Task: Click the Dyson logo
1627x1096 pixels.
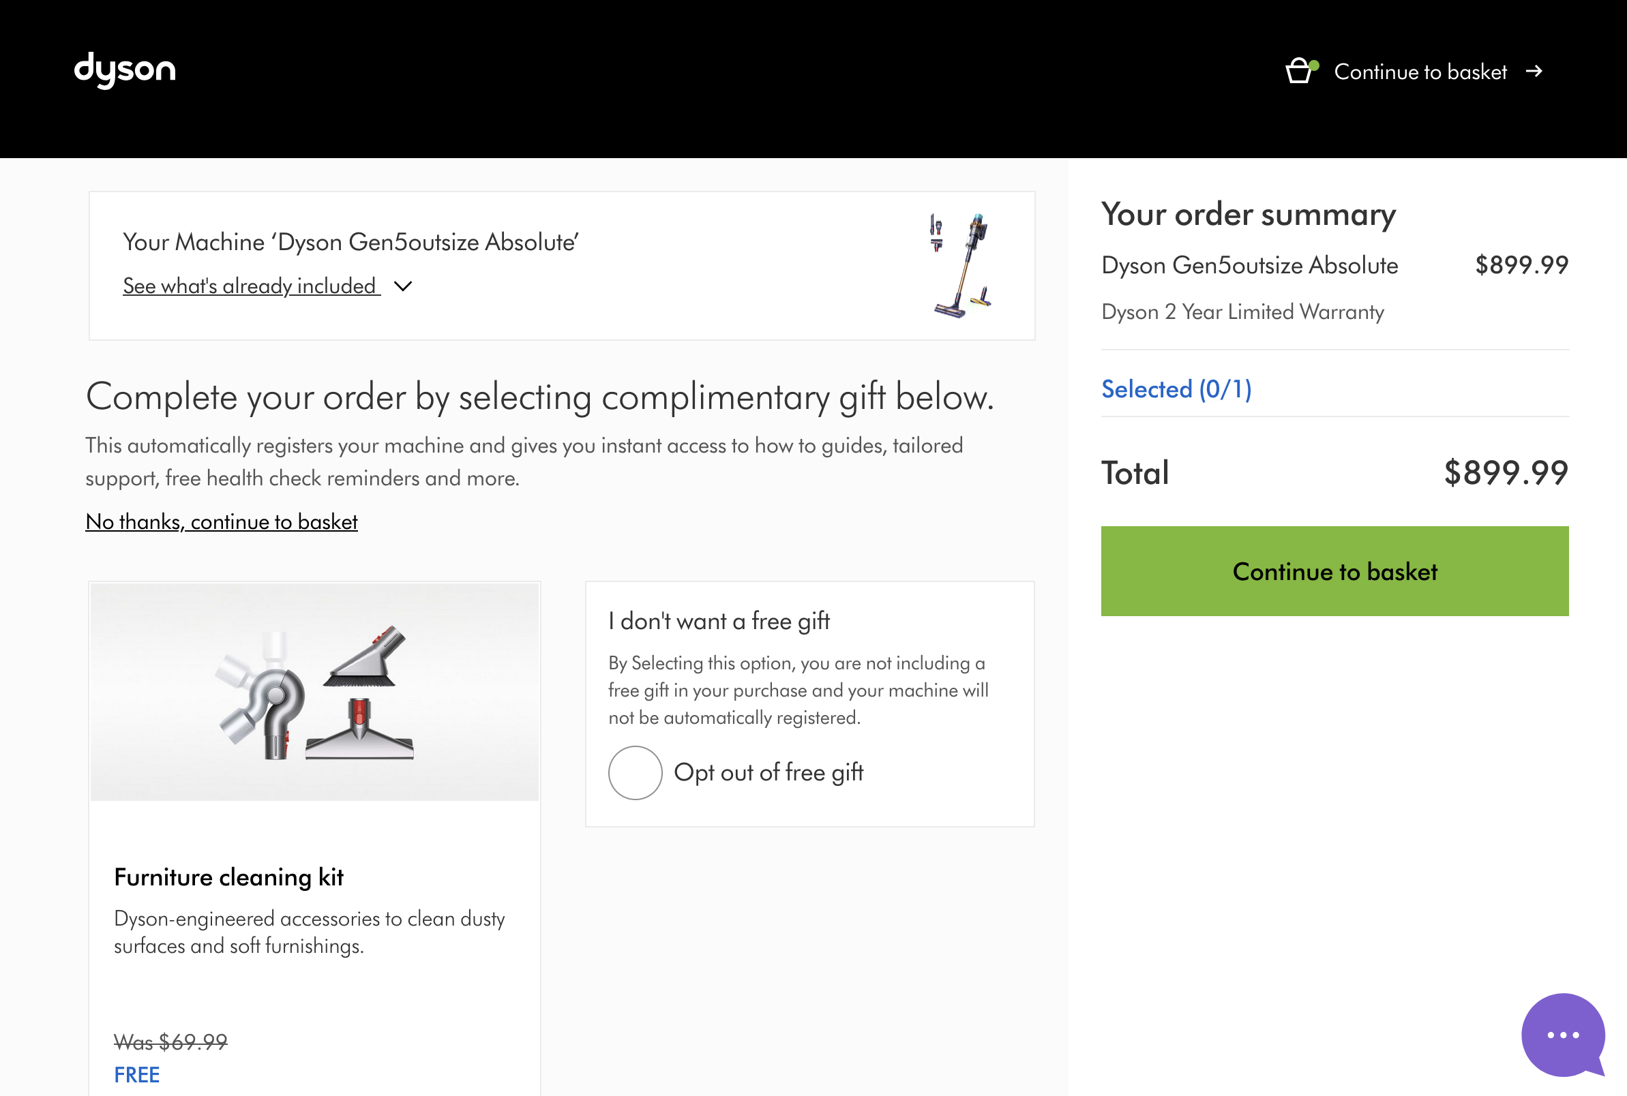Action: tap(125, 70)
